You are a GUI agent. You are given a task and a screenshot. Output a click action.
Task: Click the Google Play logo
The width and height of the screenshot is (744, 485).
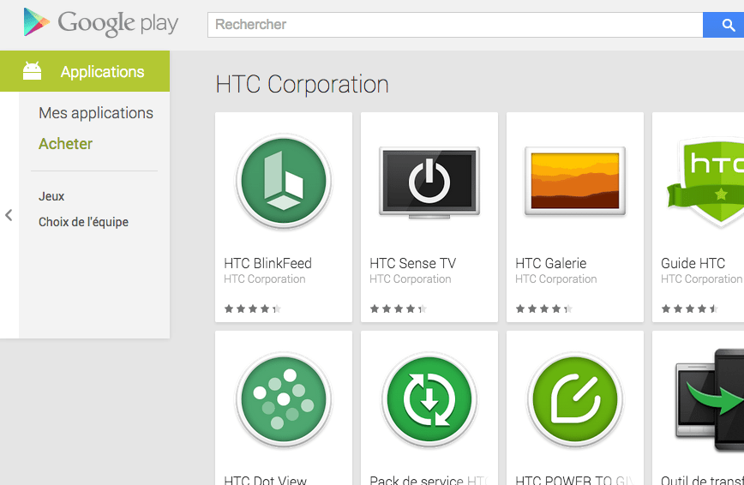click(x=100, y=23)
